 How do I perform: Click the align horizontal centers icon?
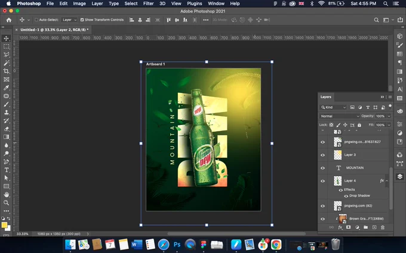coord(140,20)
